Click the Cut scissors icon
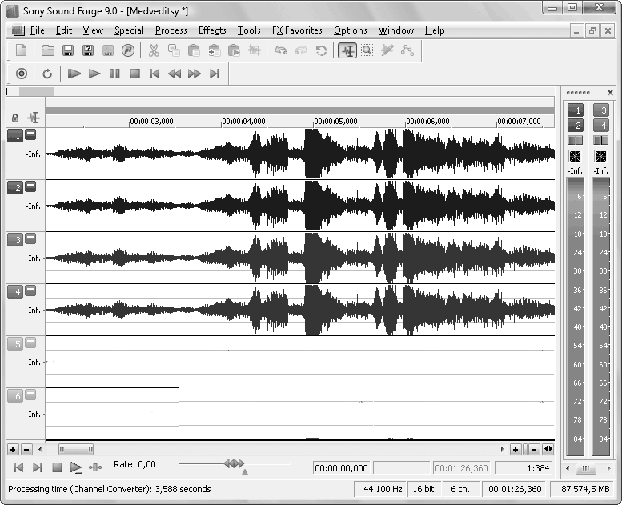Image resolution: width=622 pixels, height=505 pixels. pos(154,50)
